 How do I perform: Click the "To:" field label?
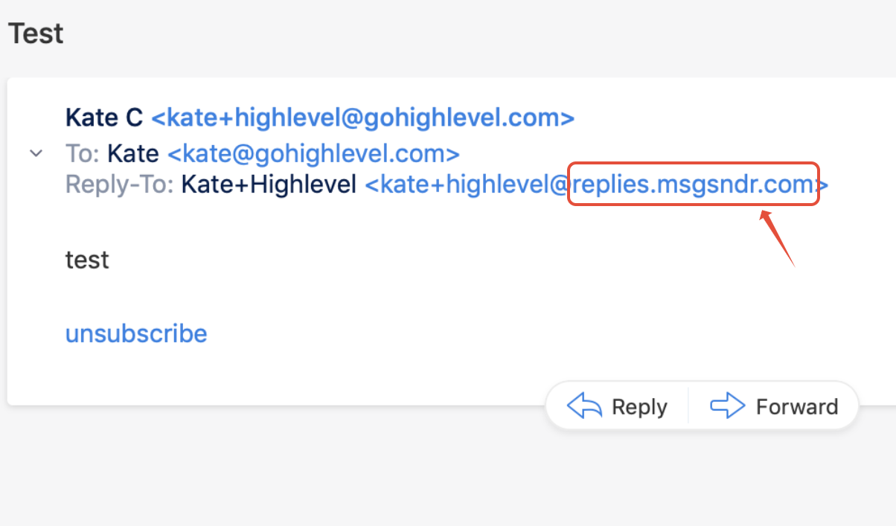pos(83,154)
